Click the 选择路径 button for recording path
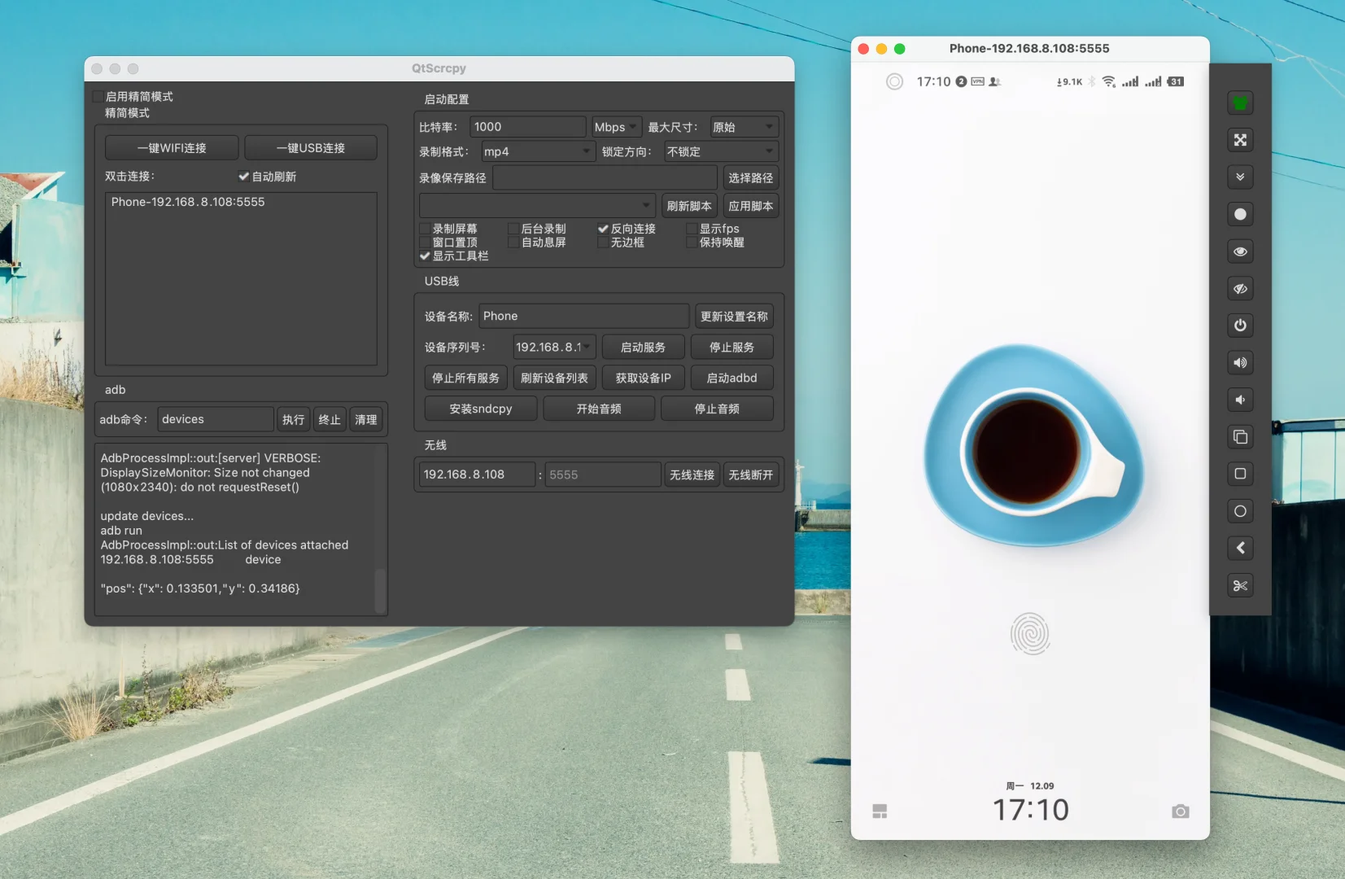Image resolution: width=1345 pixels, height=879 pixels. [751, 177]
